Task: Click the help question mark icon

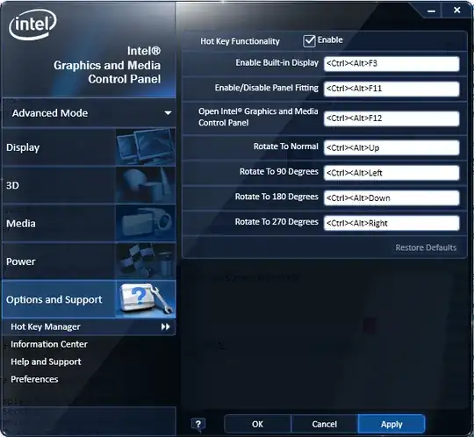Action: coord(198,425)
